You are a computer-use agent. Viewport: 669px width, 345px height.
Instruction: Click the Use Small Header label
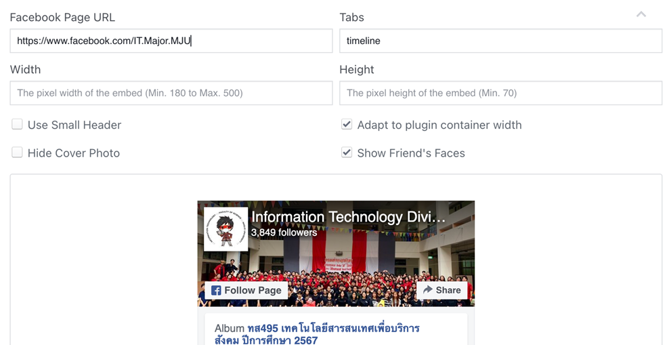click(74, 125)
